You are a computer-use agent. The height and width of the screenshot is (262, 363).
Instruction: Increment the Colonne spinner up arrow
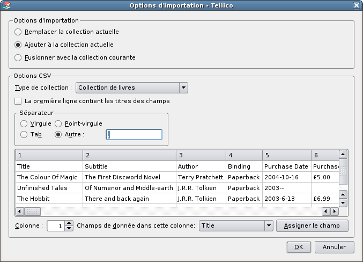(69, 223)
